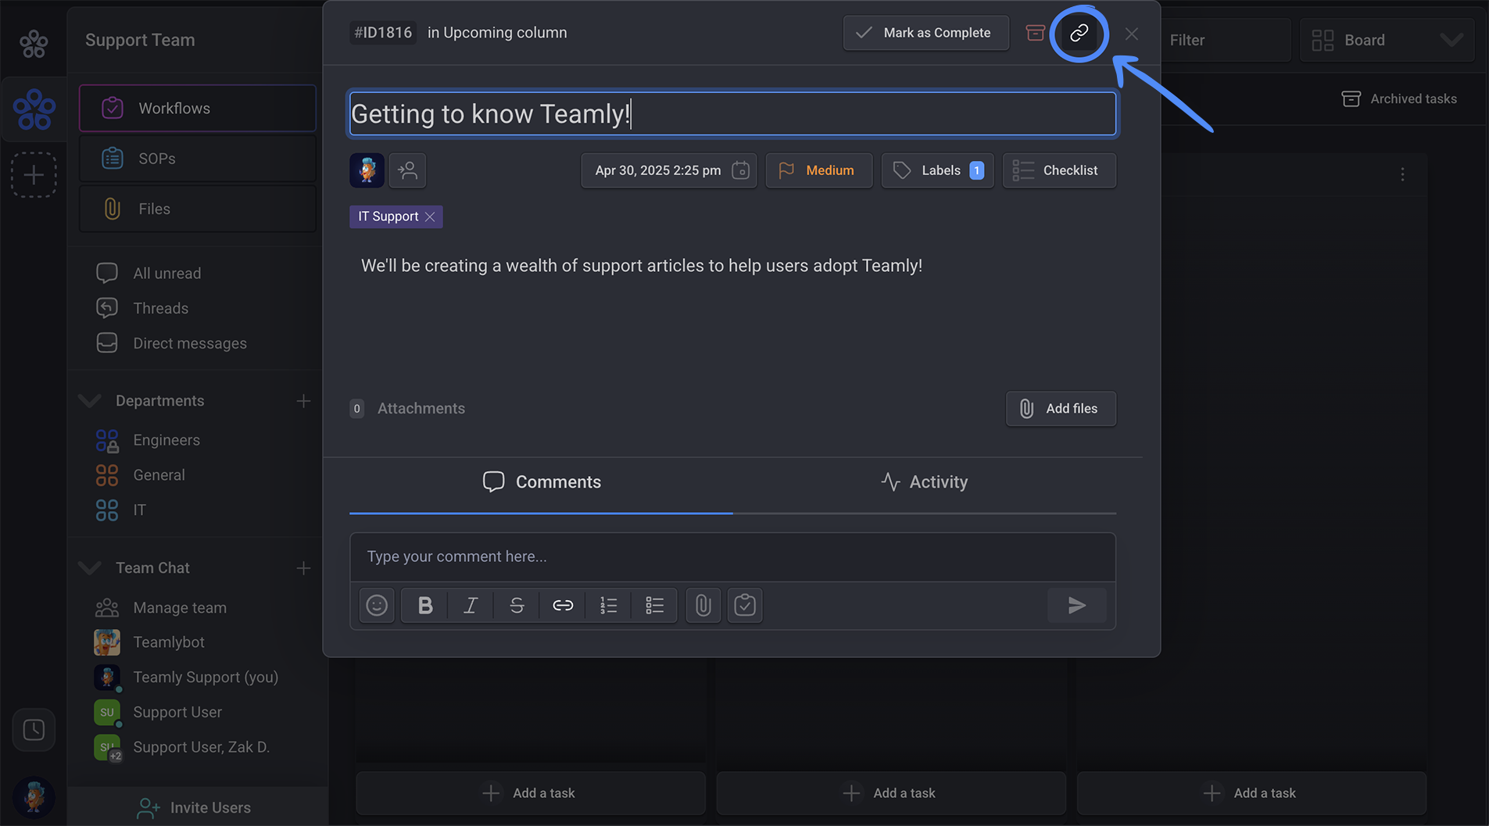Close the task dialog
Screen dimensions: 1489x826
point(1131,34)
